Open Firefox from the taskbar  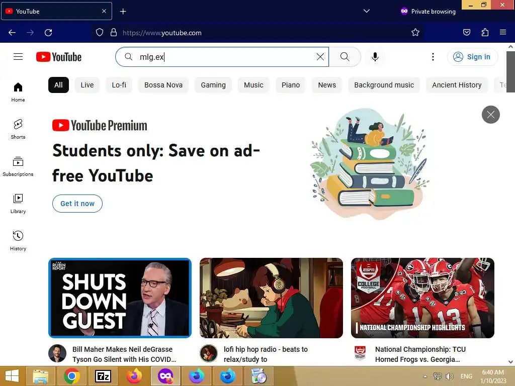(134, 376)
